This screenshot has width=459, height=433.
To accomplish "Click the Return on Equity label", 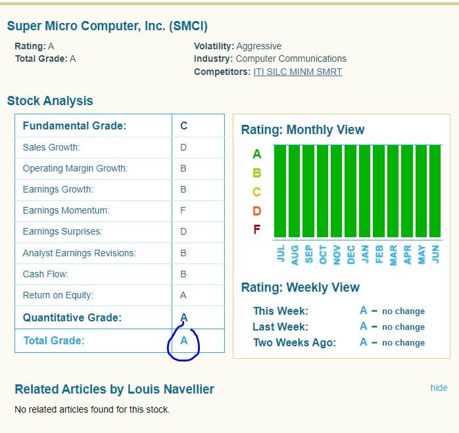I will click(58, 295).
